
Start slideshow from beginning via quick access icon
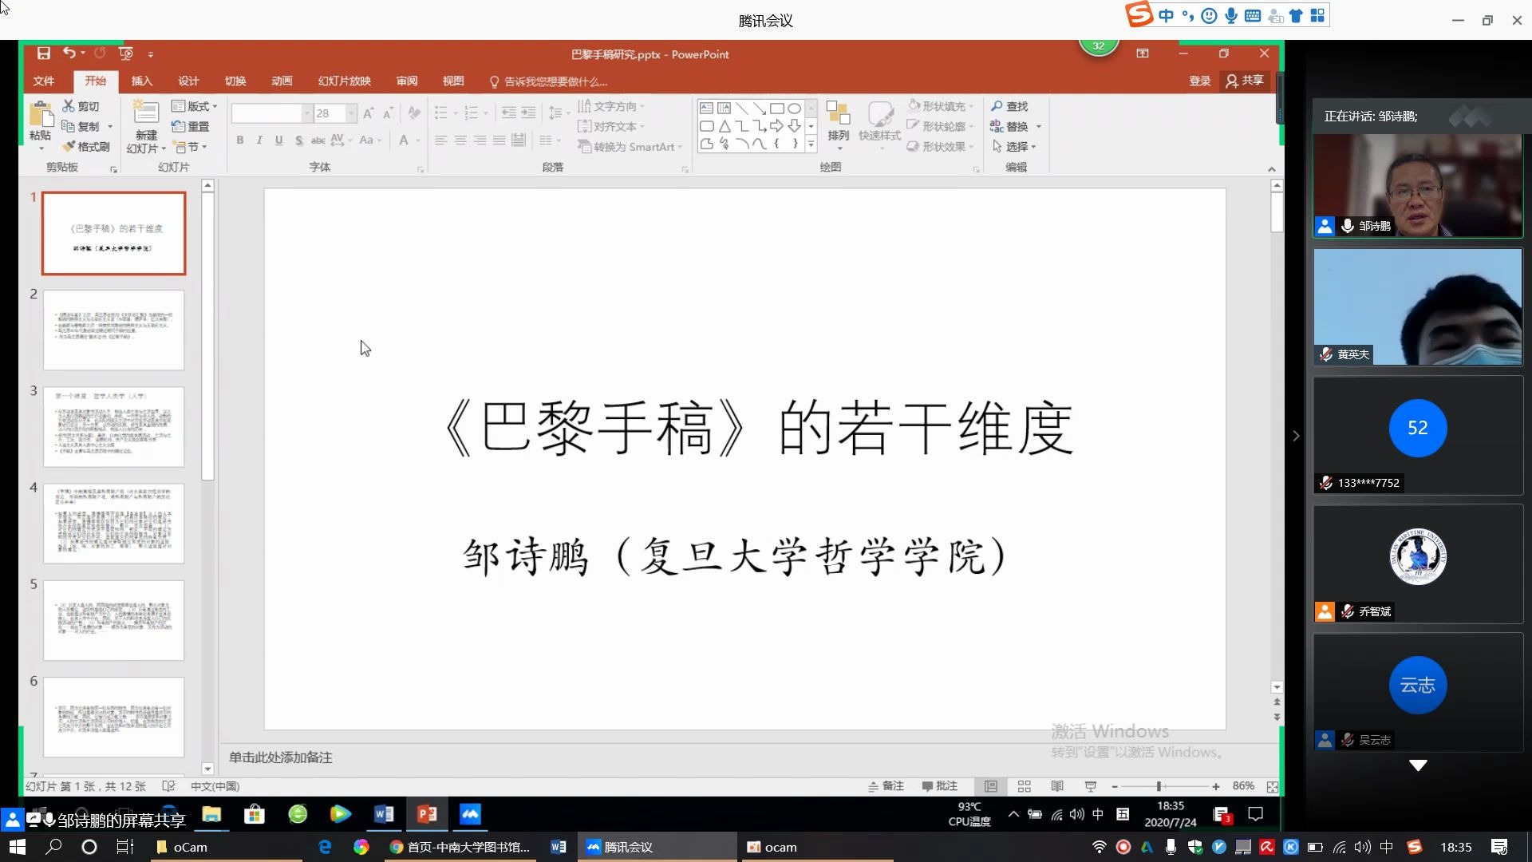pyautogui.click(x=125, y=53)
